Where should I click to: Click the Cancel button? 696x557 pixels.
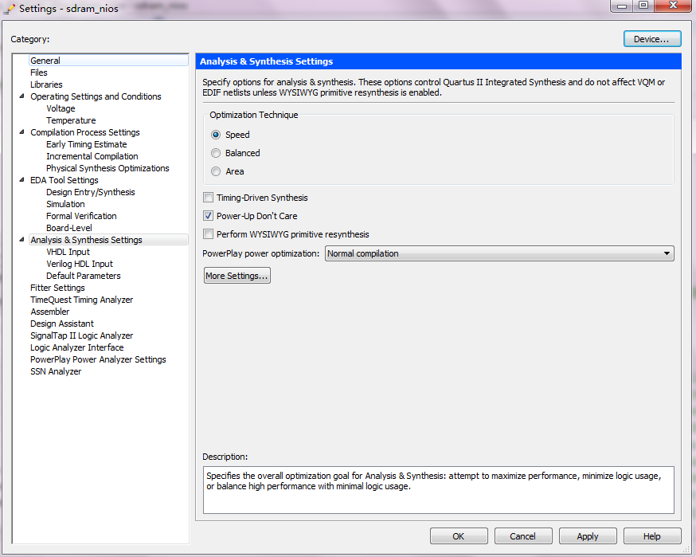tap(523, 536)
